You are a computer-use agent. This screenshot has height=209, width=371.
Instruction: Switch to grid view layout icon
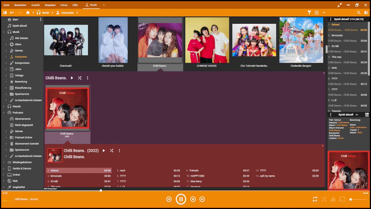(317, 13)
